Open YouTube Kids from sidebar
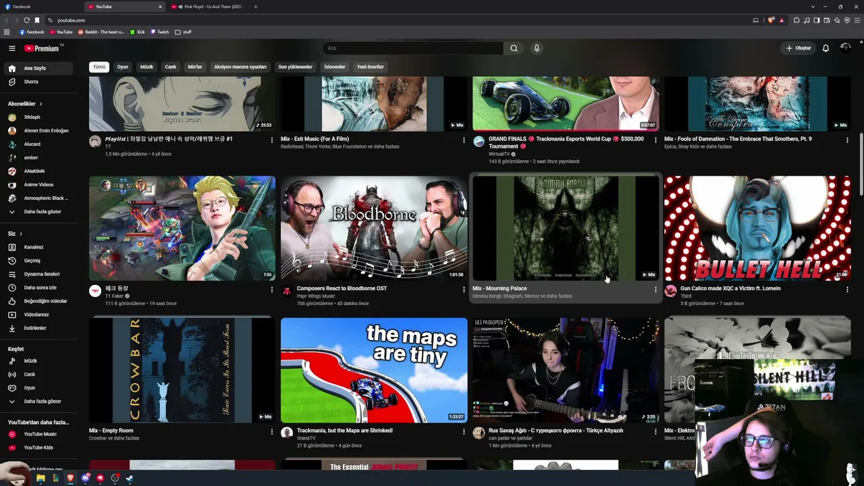Screen dimensions: 864x486 pos(39,448)
